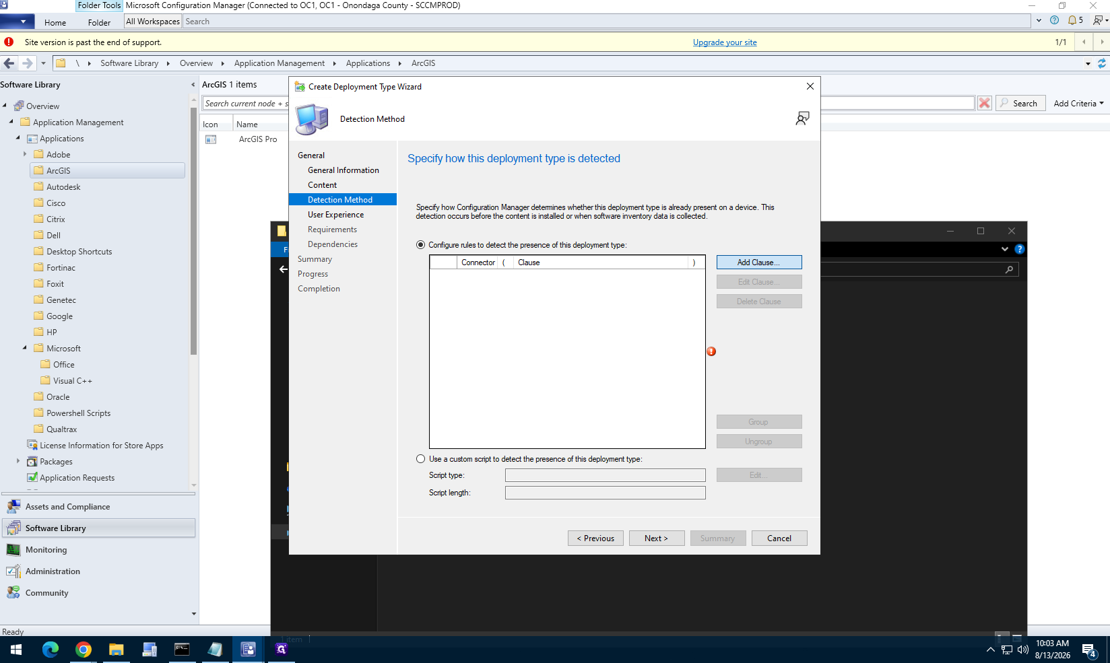Select Application Requests in the tree
Screen dimensions: 1110x663
[x=77, y=478]
